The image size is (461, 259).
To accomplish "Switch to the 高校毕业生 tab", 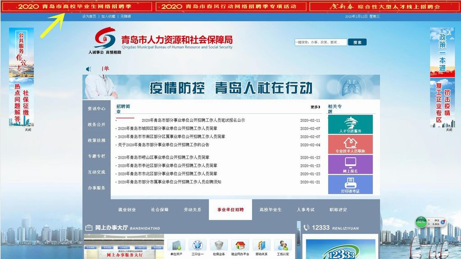I will point(271,210).
